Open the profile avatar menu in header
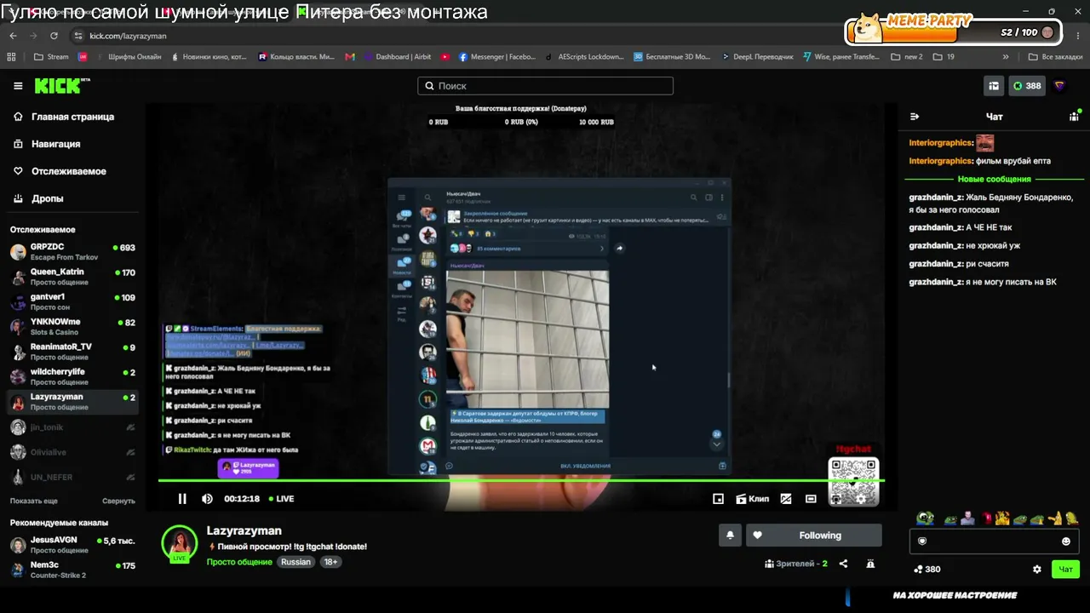Screen dimensions: 1090x613 pyautogui.click(x=1059, y=86)
